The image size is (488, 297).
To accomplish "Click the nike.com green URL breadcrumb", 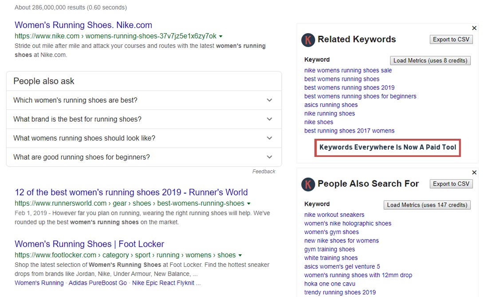I will [x=115, y=36].
